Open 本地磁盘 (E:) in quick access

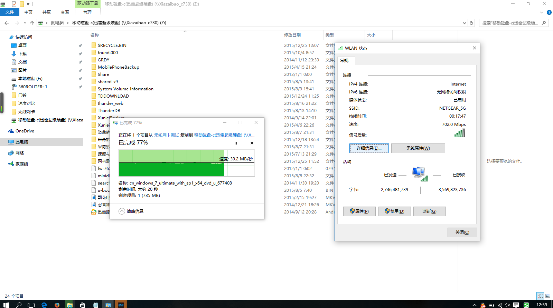30,79
